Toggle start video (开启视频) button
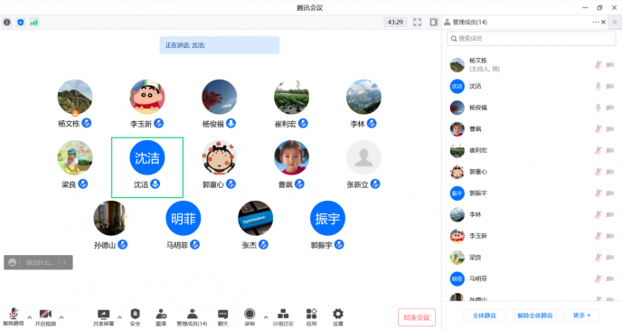 click(x=45, y=317)
